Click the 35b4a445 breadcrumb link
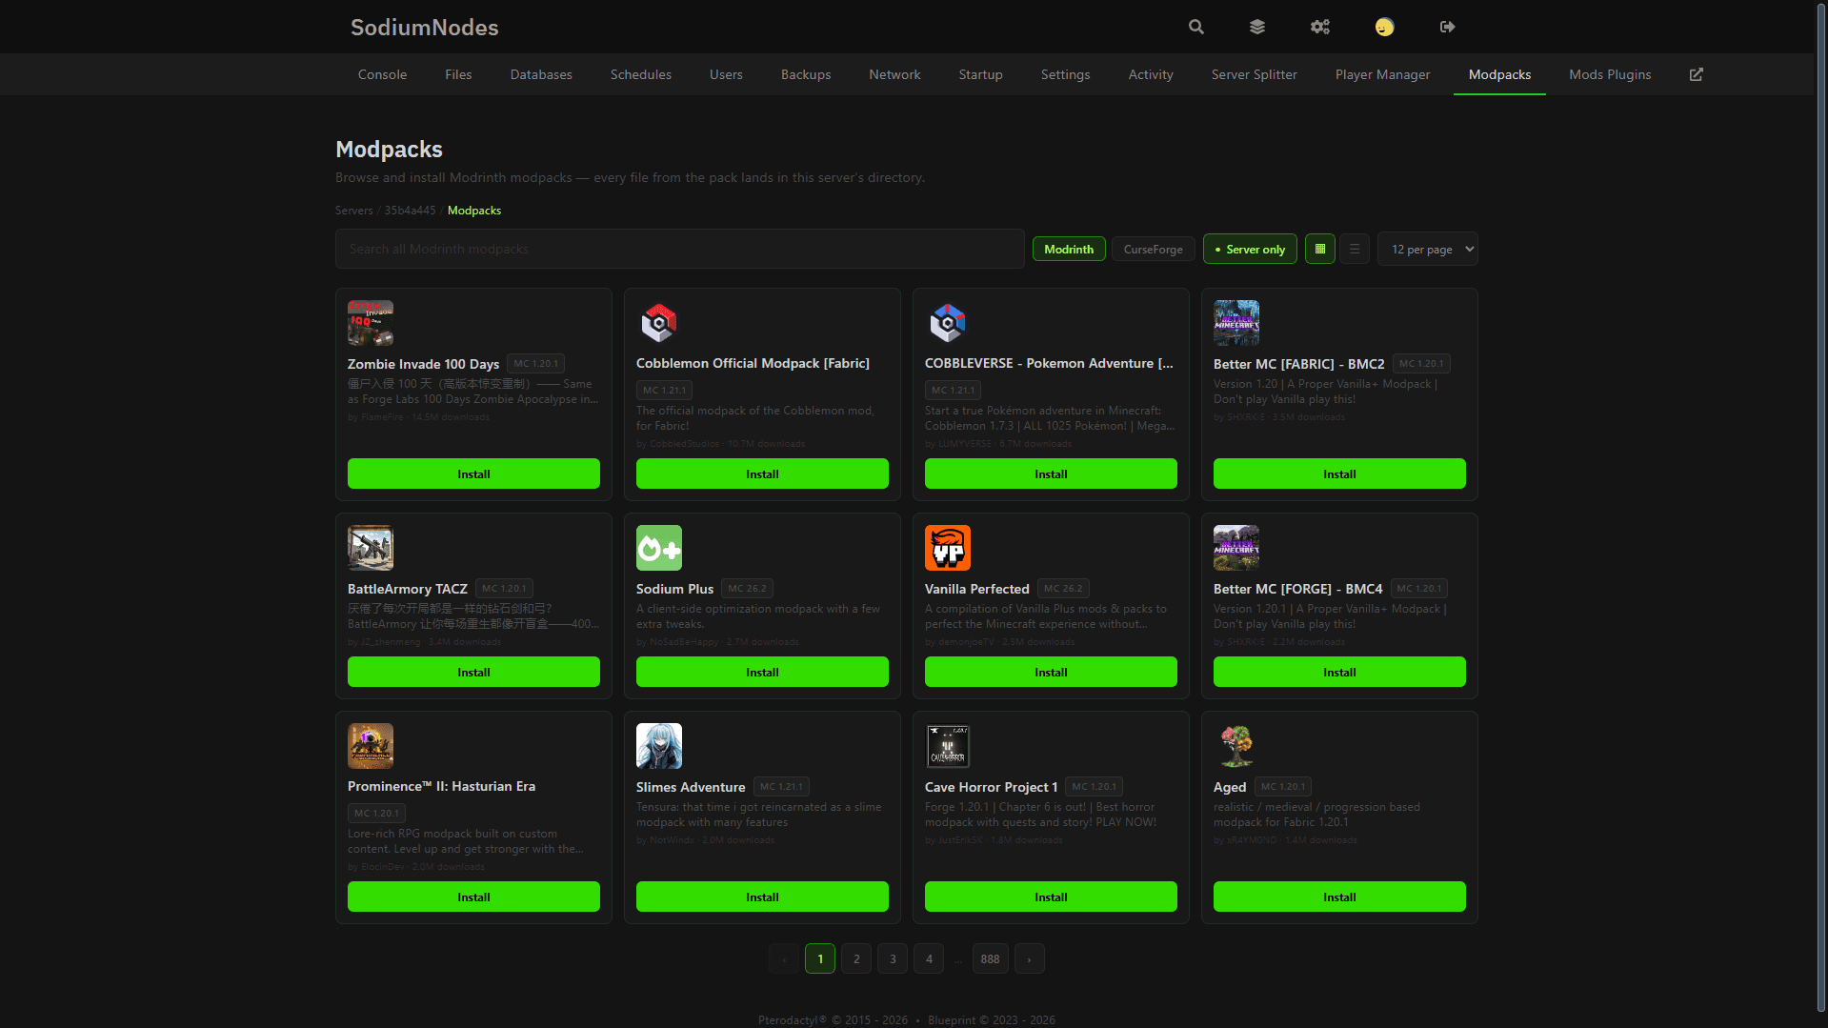Viewport: 1828px width, 1028px height. coord(410,211)
